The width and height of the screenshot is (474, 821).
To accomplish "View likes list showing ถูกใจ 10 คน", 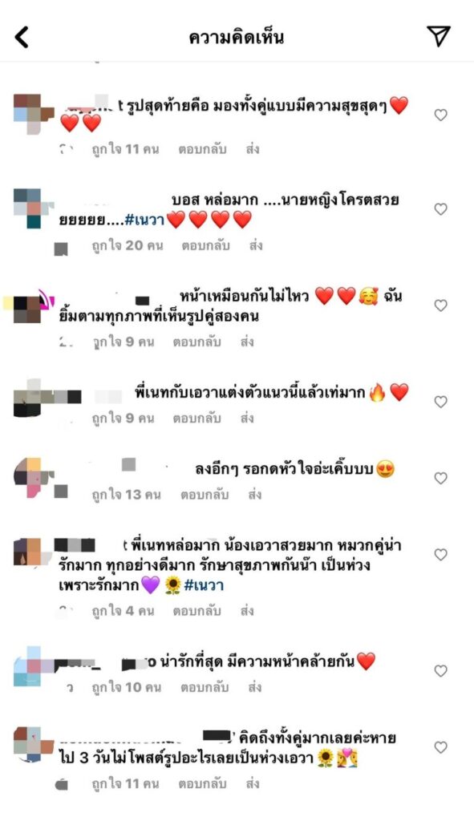I will click(126, 687).
